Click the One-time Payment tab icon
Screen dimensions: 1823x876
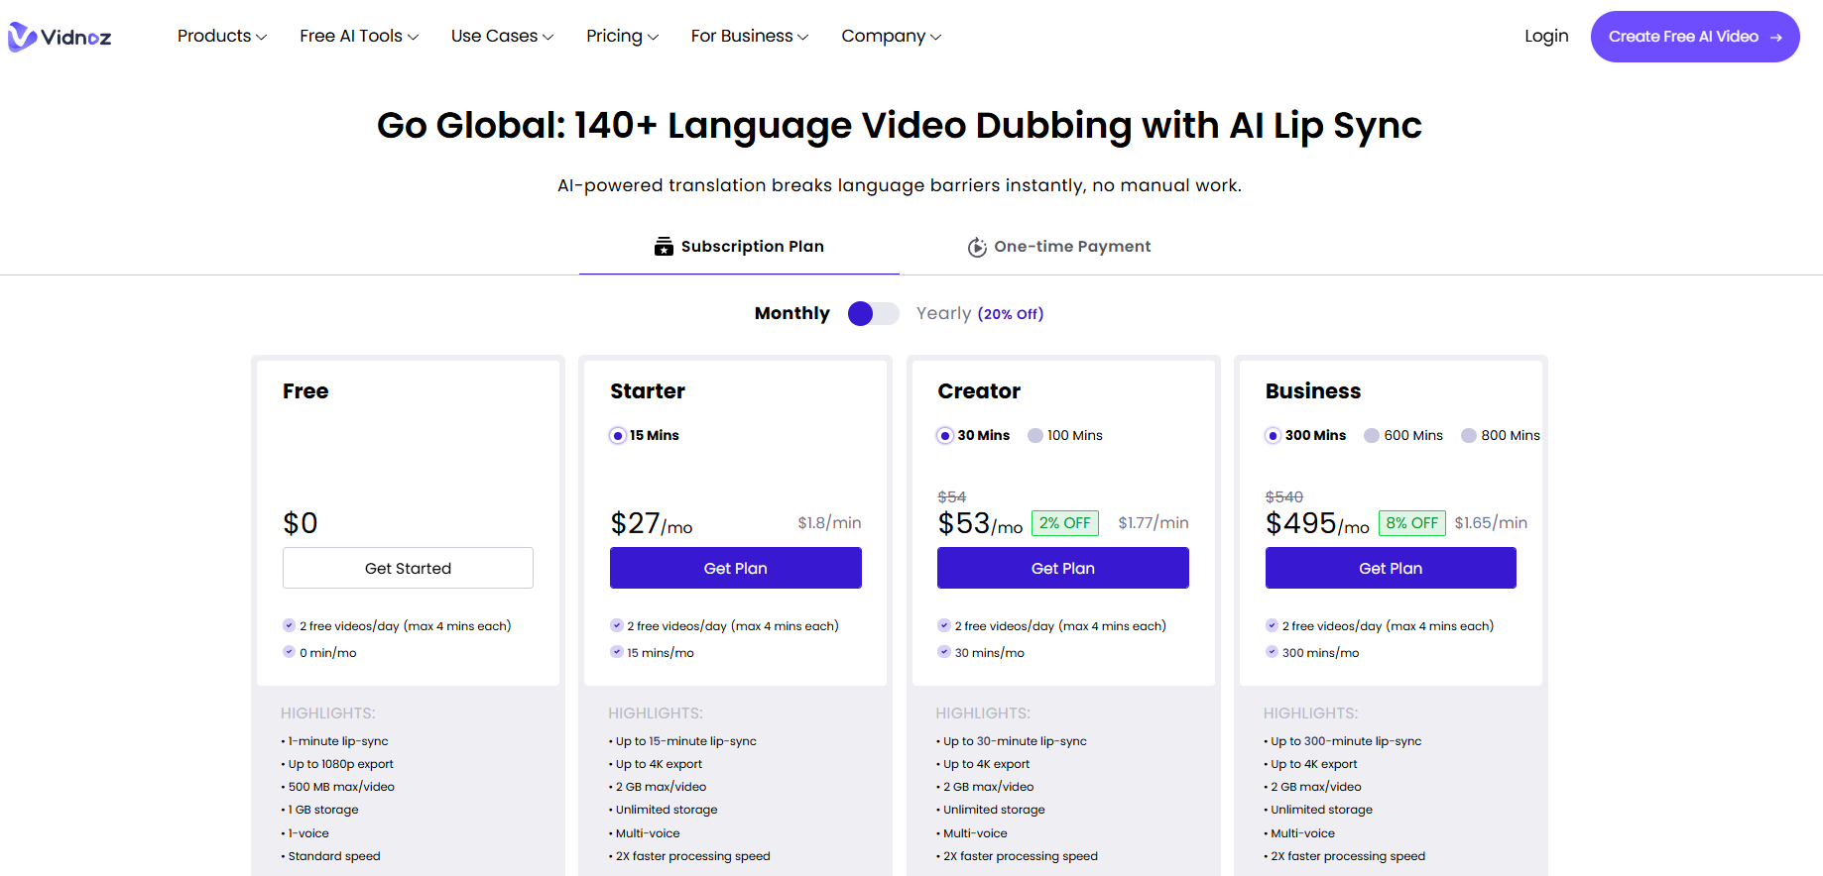tap(977, 247)
